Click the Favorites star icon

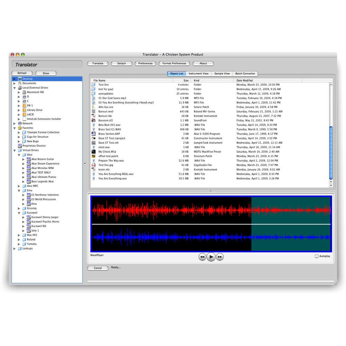20,128
